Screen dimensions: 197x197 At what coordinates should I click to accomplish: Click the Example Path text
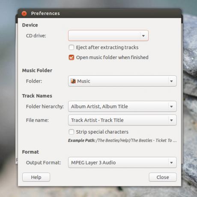(122, 140)
